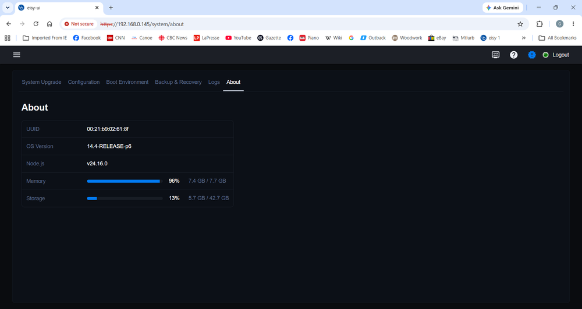Click the Not secure site warning chip
Viewport: 582px width, 309px height.
(x=79, y=24)
